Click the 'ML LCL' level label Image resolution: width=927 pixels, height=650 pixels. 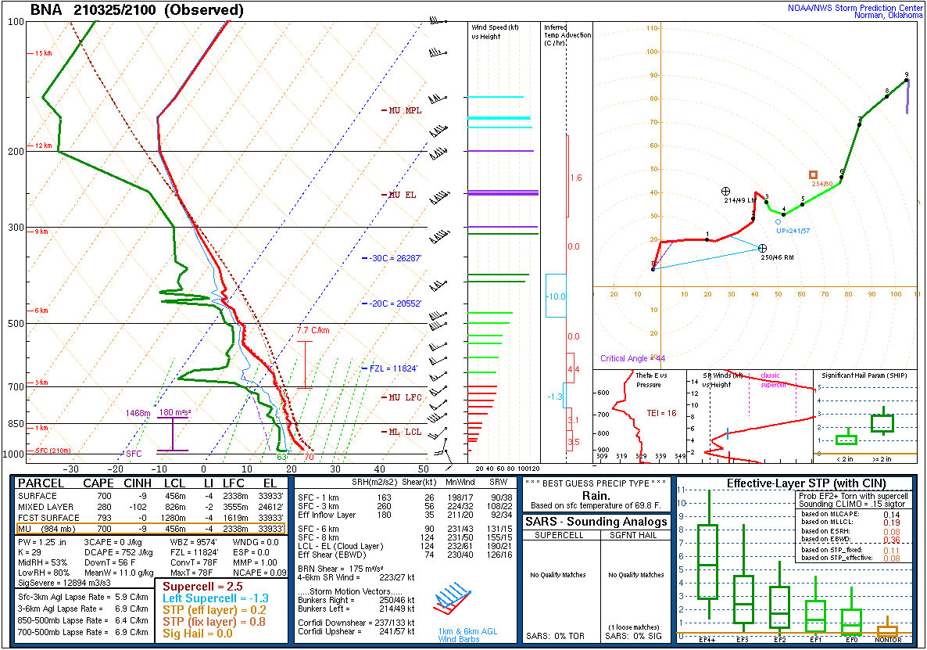point(405,432)
